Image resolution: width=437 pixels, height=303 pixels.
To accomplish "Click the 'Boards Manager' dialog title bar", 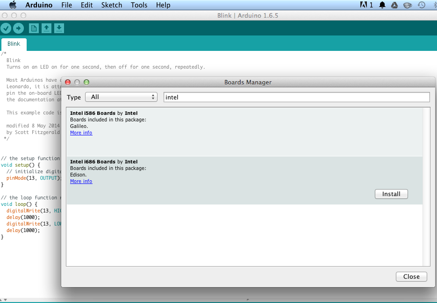I will click(248, 82).
